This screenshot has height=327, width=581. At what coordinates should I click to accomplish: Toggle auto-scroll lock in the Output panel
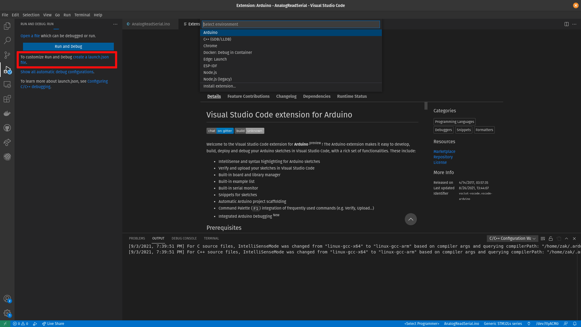point(551,238)
